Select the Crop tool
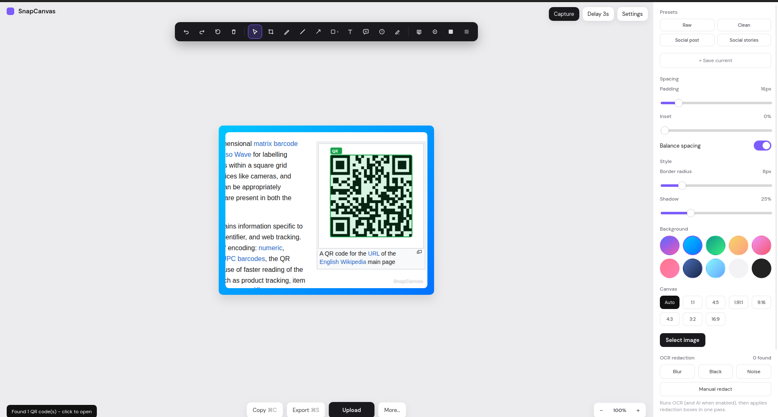The height and width of the screenshot is (417, 778). point(271,32)
